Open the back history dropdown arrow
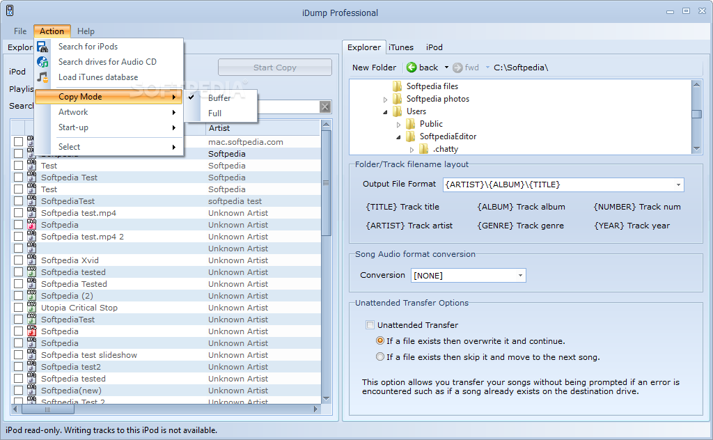Viewport: 713px width, 440px height. (446, 68)
